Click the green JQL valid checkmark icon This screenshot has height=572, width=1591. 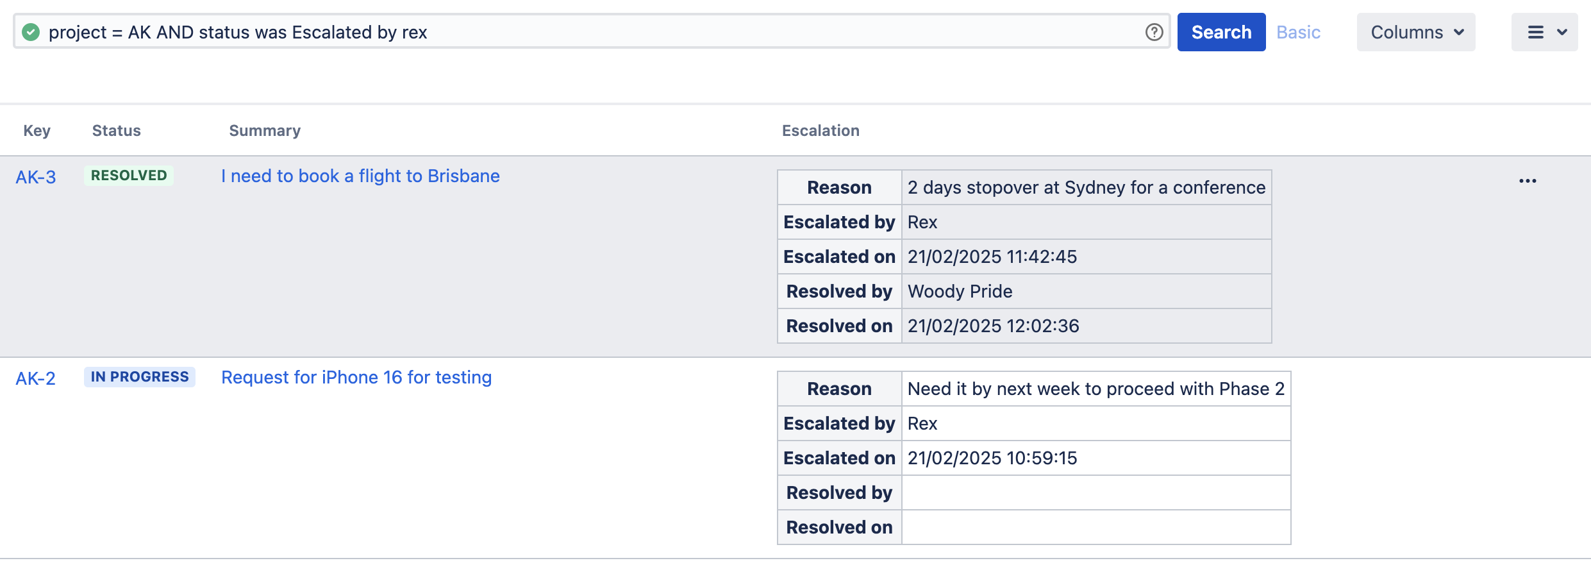click(x=31, y=32)
